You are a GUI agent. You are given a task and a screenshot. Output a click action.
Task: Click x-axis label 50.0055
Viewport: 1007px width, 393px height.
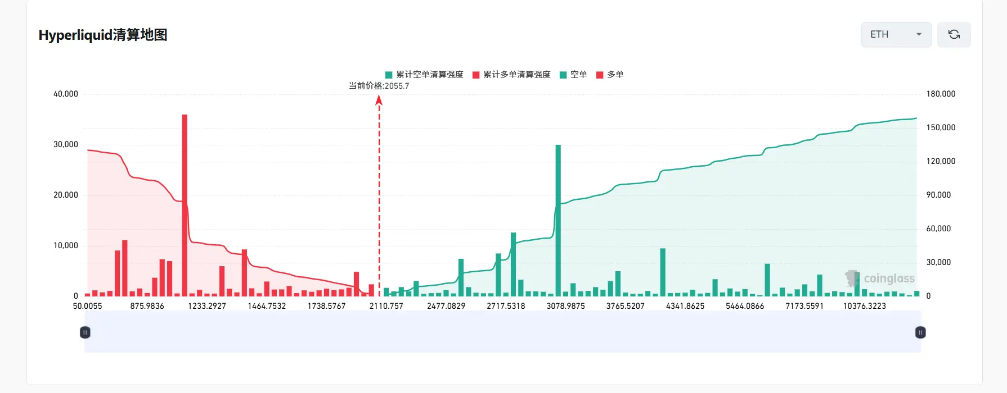tap(87, 306)
